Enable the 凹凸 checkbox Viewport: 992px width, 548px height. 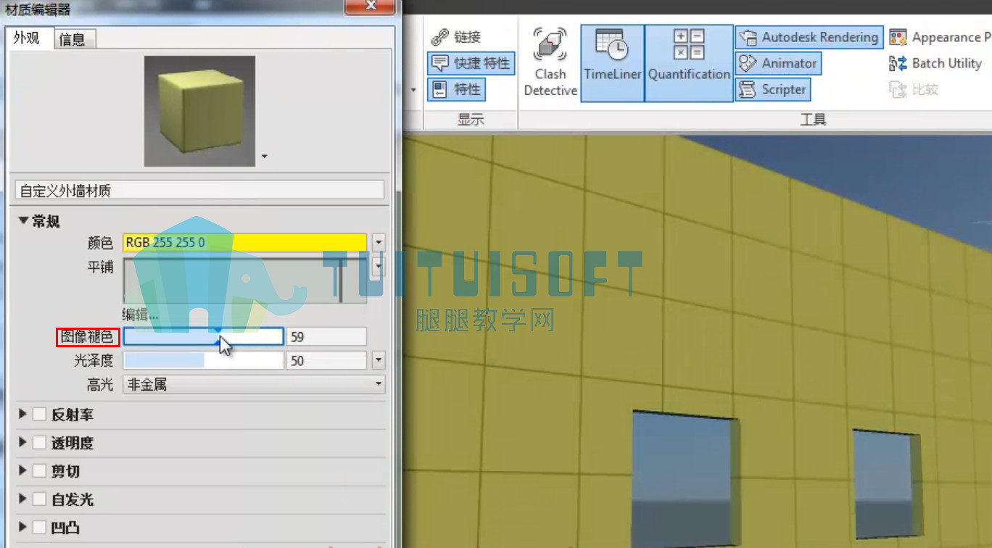39,528
